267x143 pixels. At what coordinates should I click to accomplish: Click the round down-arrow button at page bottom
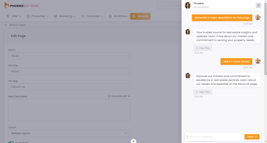coord(133,141)
